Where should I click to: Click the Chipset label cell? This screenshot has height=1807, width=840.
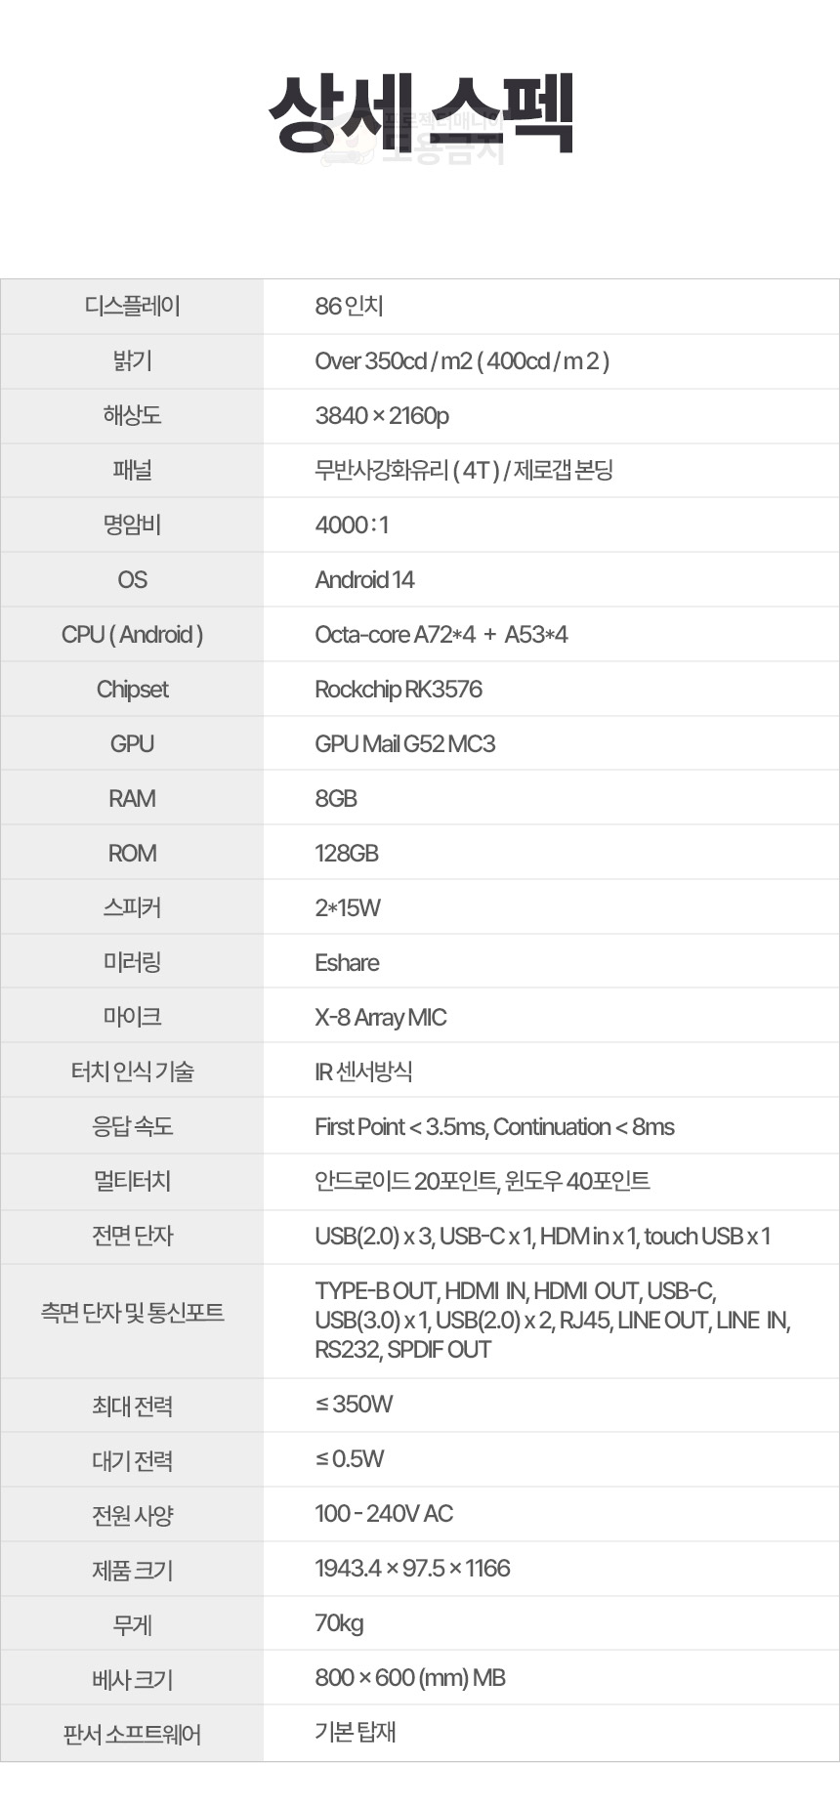(132, 690)
